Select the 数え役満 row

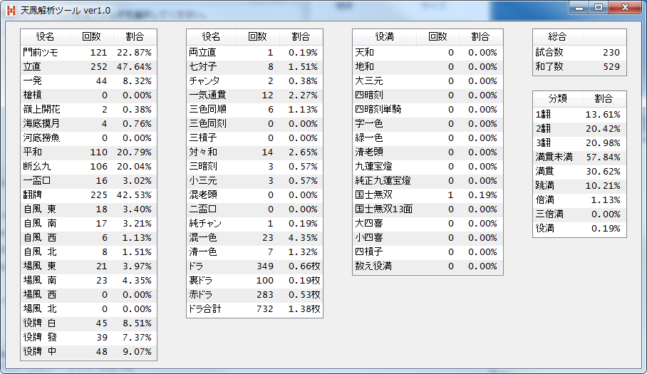[x=428, y=266]
